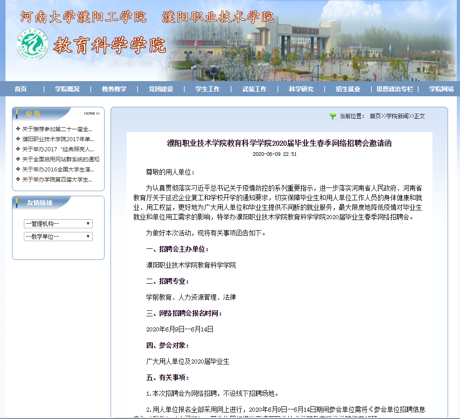Click the text 学前教育、人力资源管理、法律
Screen dimensions: 460x419
(x=191, y=298)
